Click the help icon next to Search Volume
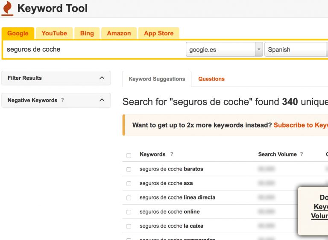 (x=302, y=154)
